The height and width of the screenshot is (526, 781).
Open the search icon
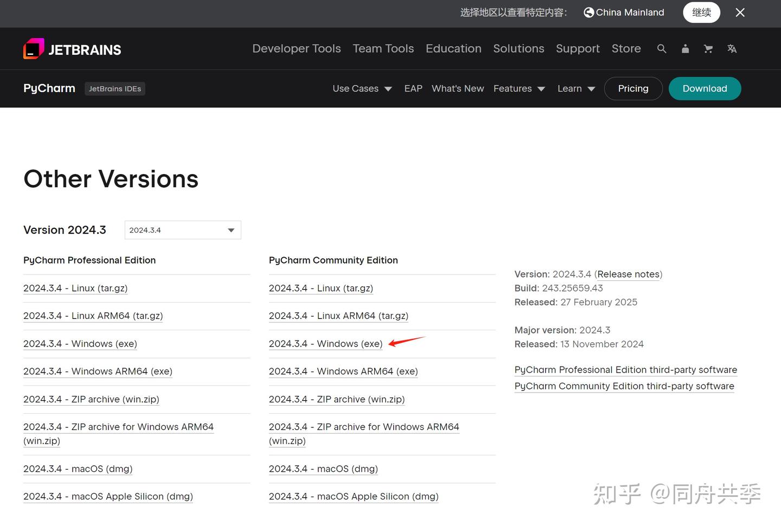pyautogui.click(x=662, y=48)
